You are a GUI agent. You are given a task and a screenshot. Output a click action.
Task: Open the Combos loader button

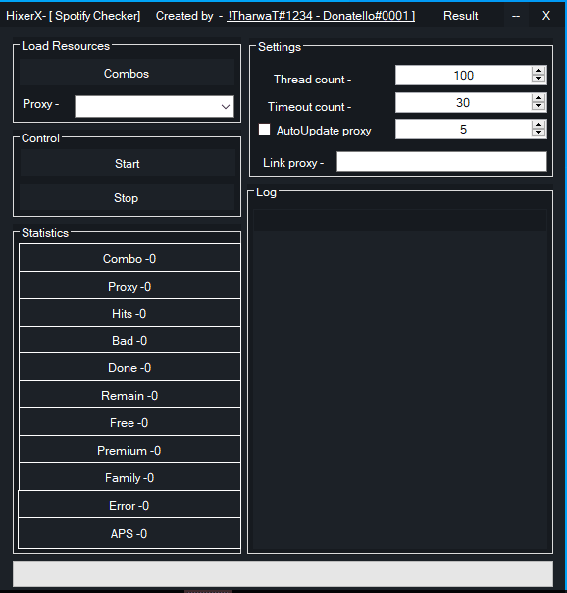[x=127, y=73]
